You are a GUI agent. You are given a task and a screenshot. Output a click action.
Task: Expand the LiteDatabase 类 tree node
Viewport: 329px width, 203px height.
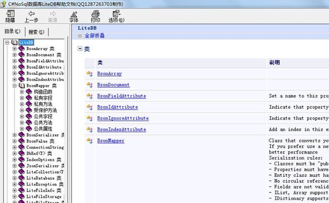coord(14,178)
